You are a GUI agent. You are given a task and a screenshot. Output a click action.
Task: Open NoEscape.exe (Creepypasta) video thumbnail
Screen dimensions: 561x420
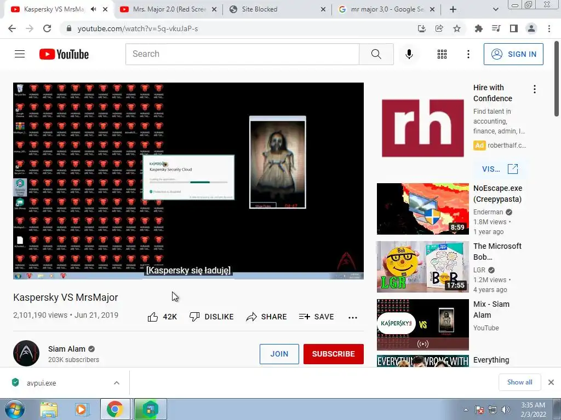pos(423,209)
